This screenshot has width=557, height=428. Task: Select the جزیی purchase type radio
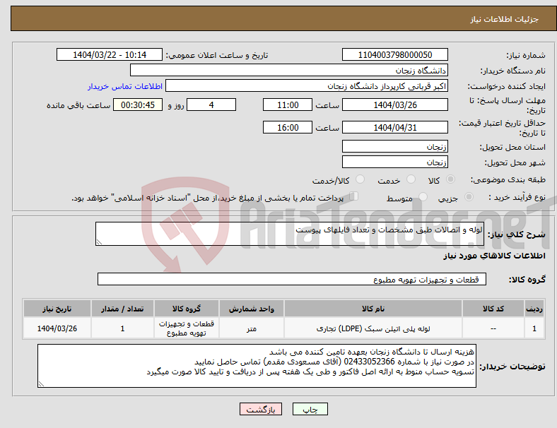[469, 196]
